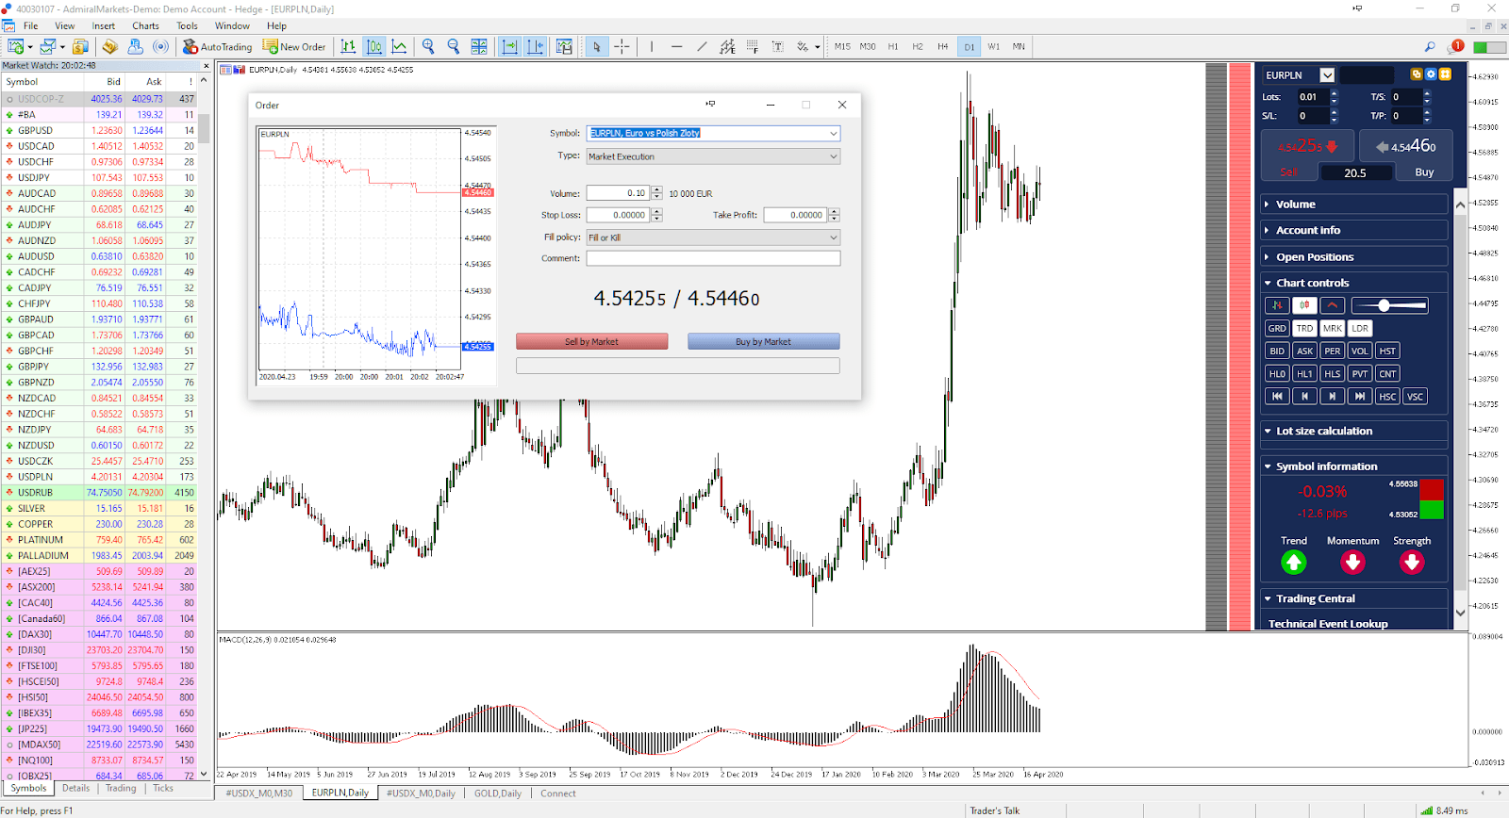Toggle the ASK line button
Screen dimensions: 1509x818
(1304, 351)
